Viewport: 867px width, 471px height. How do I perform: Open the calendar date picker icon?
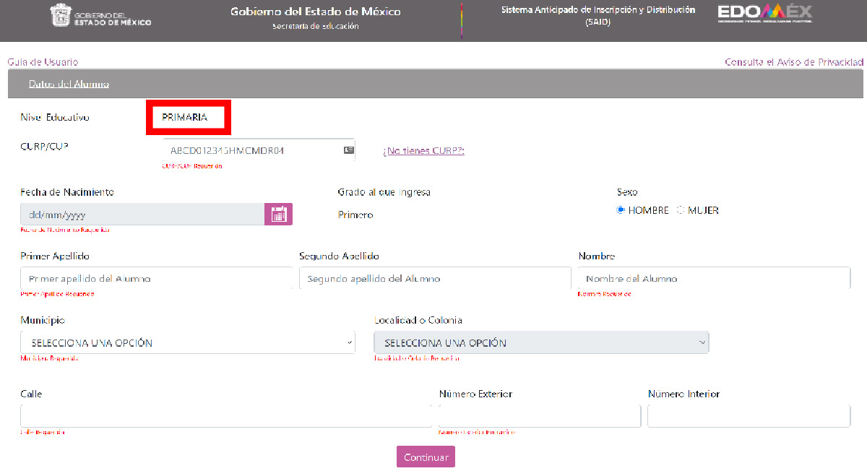278,215
